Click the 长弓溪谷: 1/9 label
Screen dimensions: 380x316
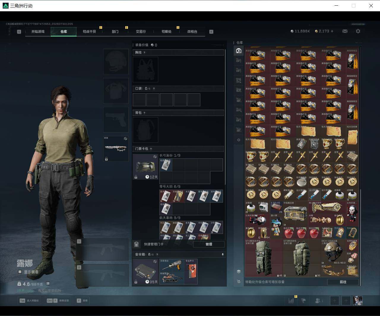click(170, 155)
